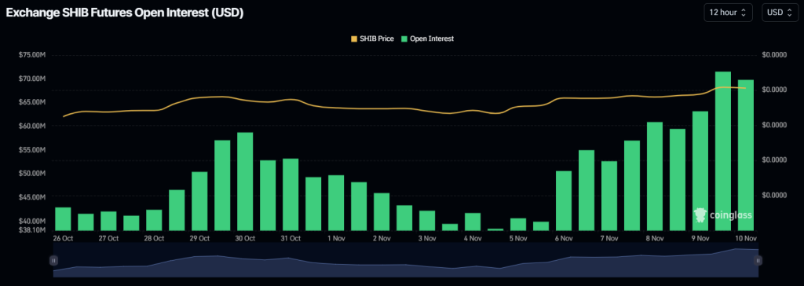Click the yellow SHIB Price legend swatch

tap(353, 38)
